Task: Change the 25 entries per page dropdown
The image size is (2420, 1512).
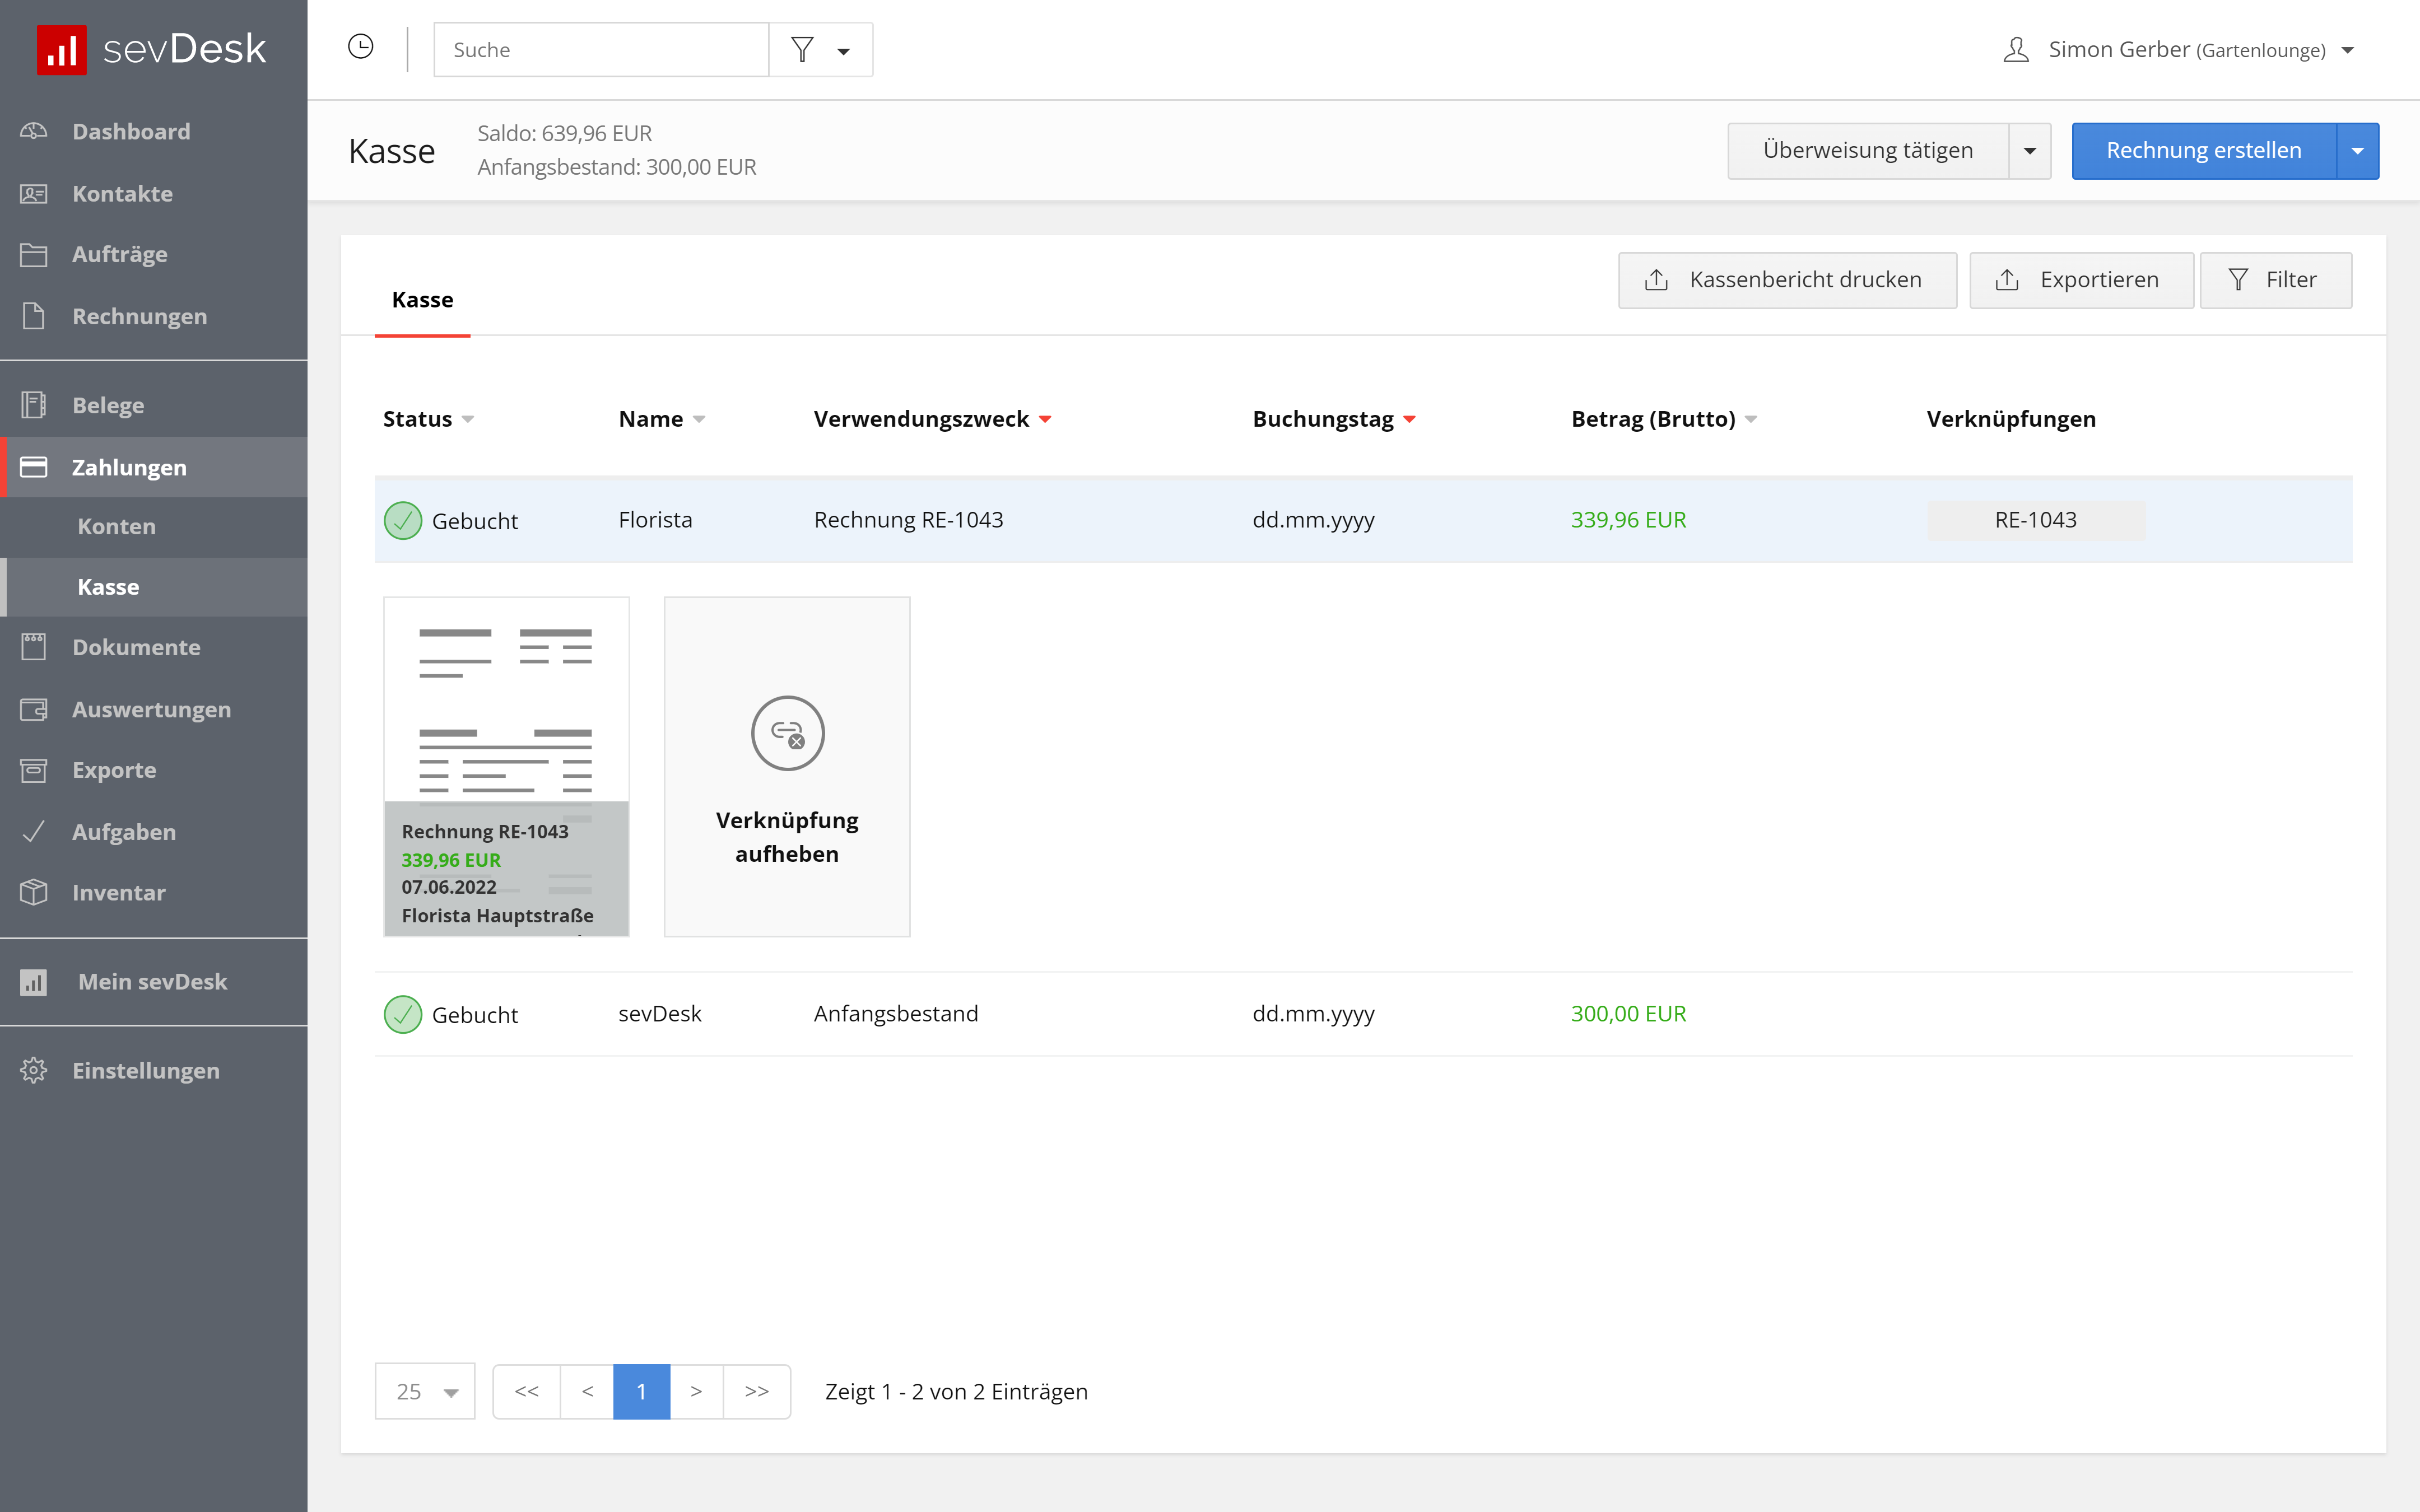Action: 425,1391
